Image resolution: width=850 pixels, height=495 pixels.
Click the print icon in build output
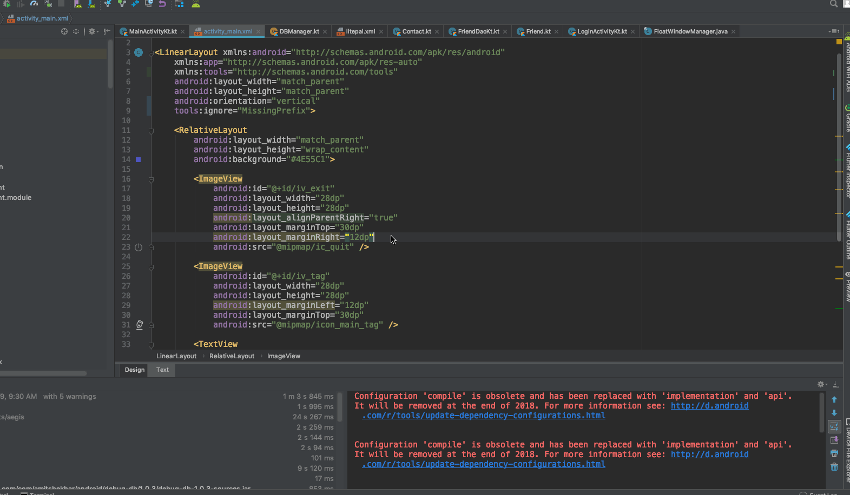pos(834,453)
